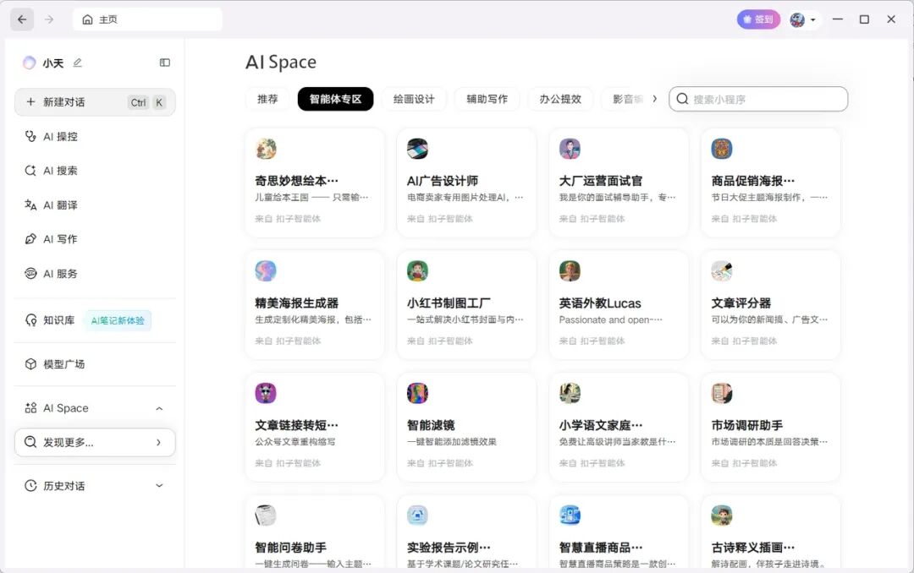Click the 英语外教Lucas card title
914x573 pixels.
[600, 303]
